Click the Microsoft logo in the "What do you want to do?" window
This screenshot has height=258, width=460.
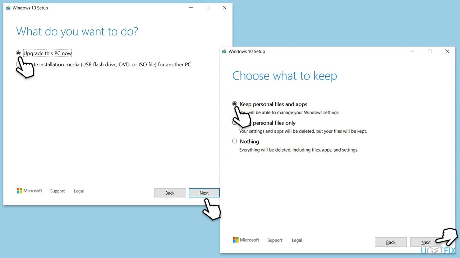click(29, 191)
